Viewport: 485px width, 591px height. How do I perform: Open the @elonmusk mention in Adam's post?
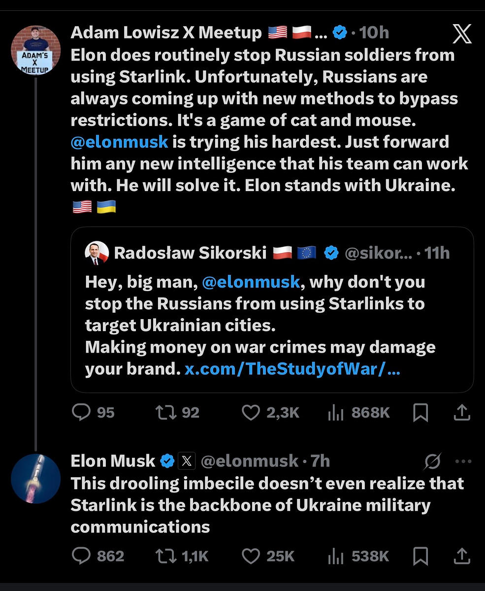(120, 142)
